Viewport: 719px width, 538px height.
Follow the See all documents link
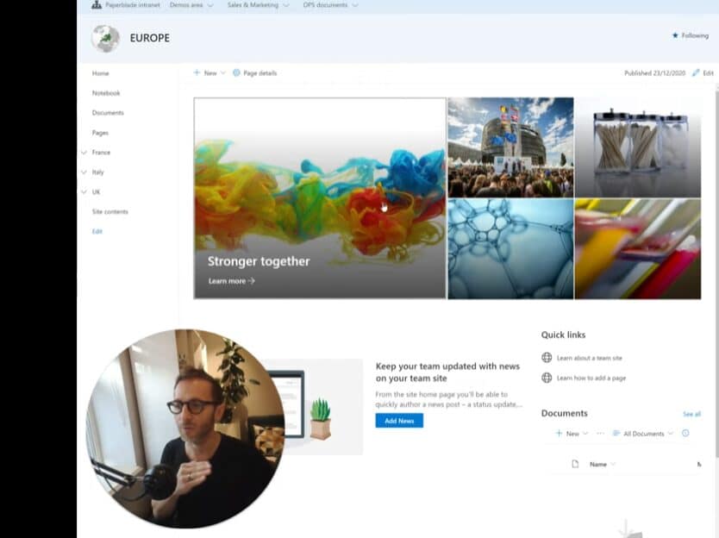click(x=691, y=414)
